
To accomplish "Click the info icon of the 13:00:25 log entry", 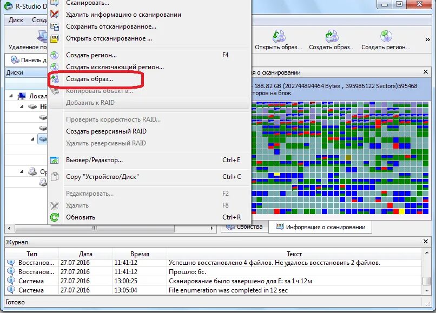I will [x=11, y=281].
